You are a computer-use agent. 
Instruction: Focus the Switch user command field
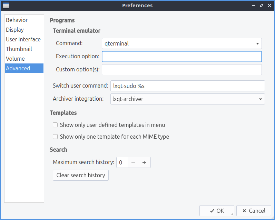[x=187, y=86]
